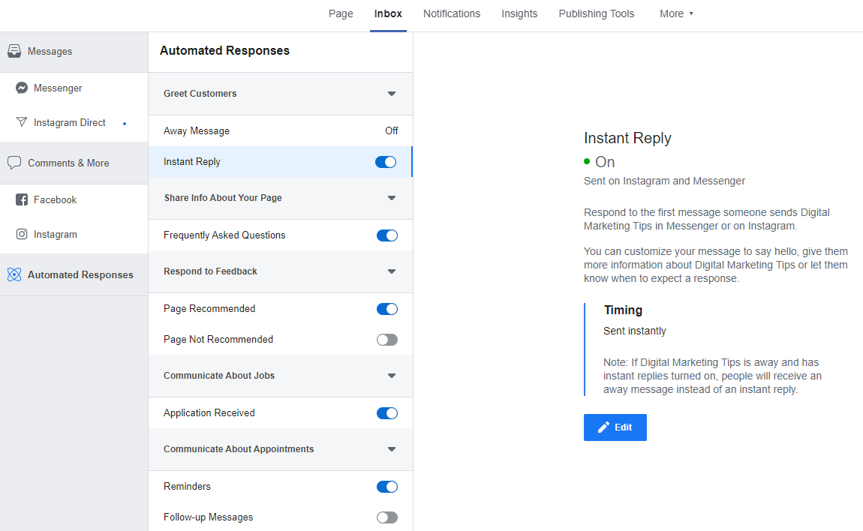The image size is (863, 531).
Task: Enable the Page Not Recommended response
Action: (x=387, y=339)
